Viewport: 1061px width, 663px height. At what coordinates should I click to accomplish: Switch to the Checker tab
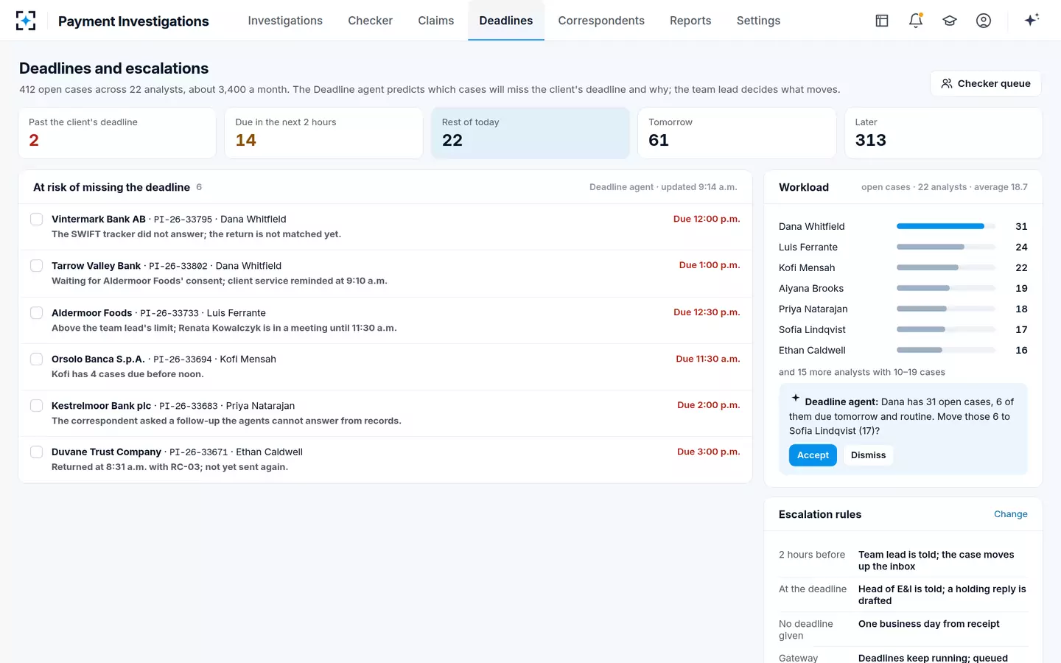click(x=370, y=21)
